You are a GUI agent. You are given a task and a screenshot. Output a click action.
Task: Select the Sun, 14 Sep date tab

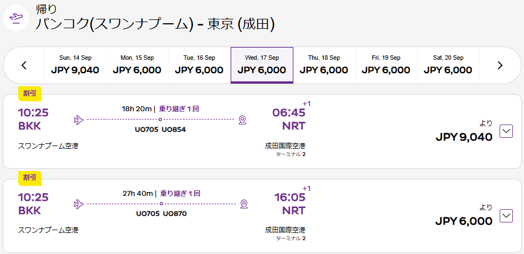coord(75,65)
